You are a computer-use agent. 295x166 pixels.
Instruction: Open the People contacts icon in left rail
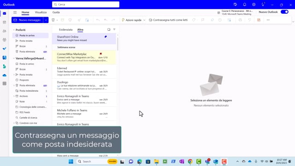point(5,31)
